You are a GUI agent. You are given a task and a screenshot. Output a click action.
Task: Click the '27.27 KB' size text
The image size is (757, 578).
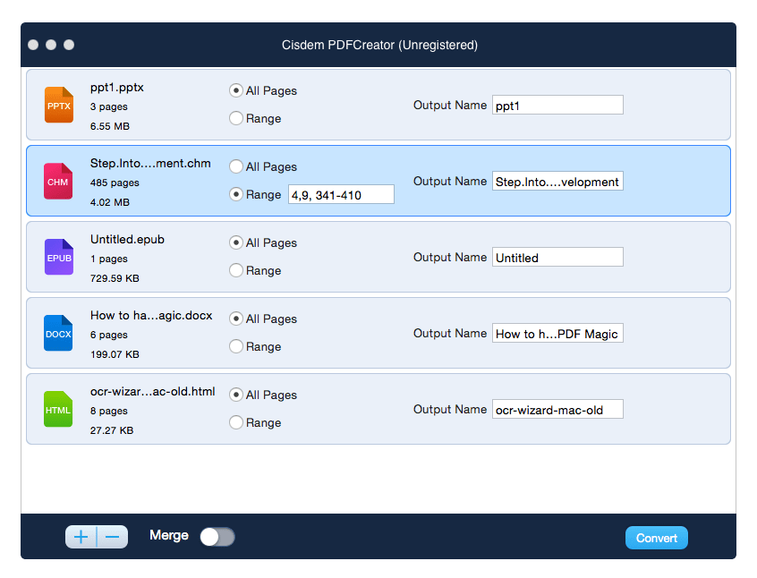click(112, 430)
